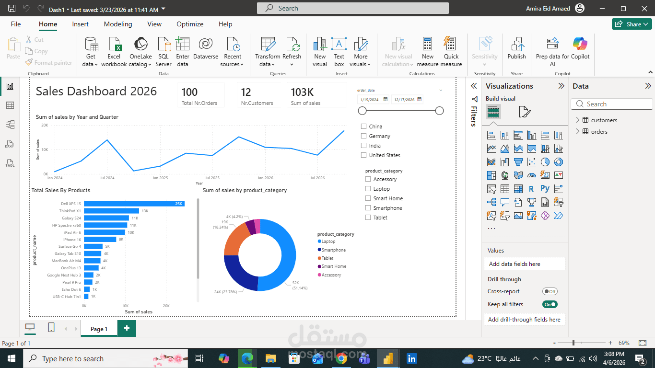Open the Help ribbon tab
Image resolution: width=655 pixels, height=368 pixels.
point(225,24)
